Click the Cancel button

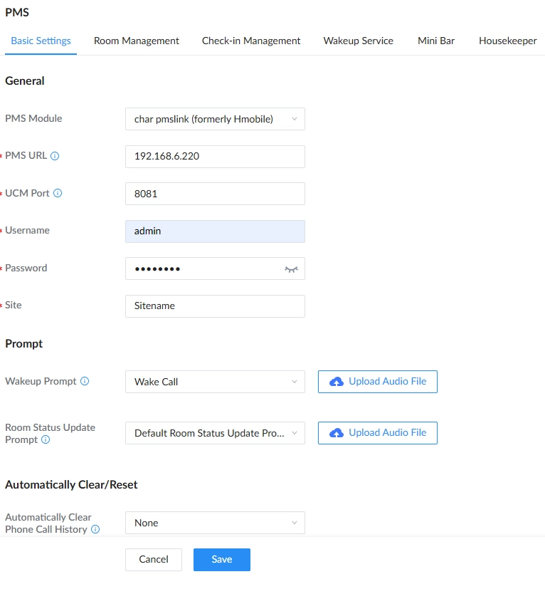click(x=154, y=560)
